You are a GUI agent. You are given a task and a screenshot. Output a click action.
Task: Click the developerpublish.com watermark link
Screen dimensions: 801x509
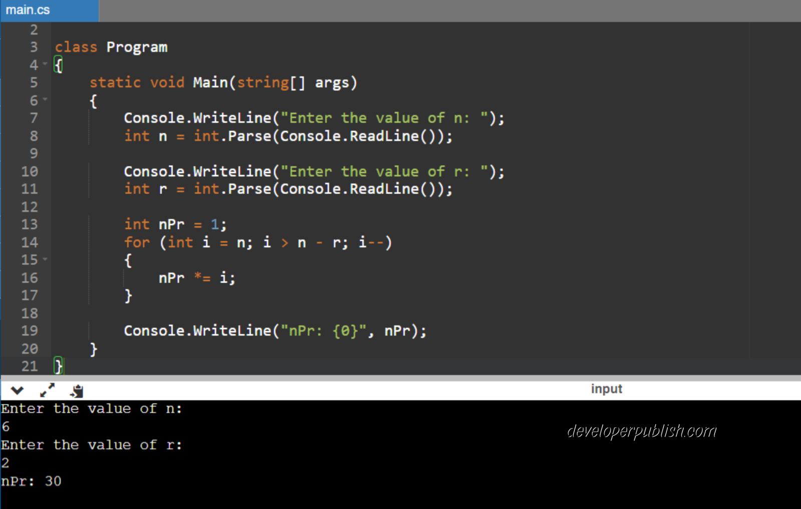coord(641,430)
